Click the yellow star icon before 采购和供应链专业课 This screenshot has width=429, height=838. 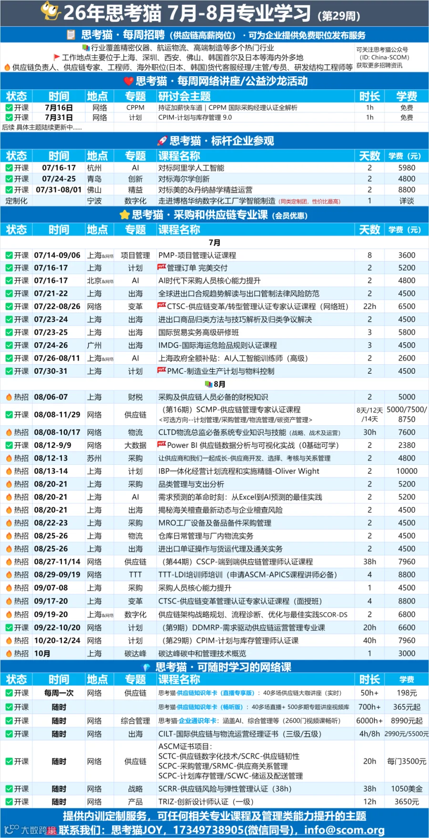(125, 215)
